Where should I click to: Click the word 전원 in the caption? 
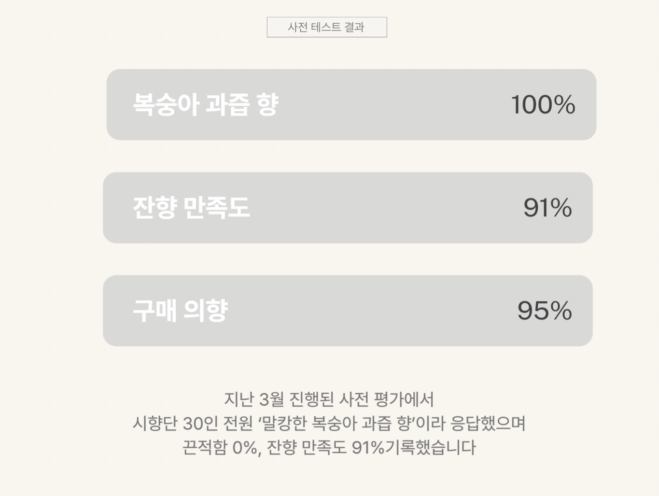(238, 424)
